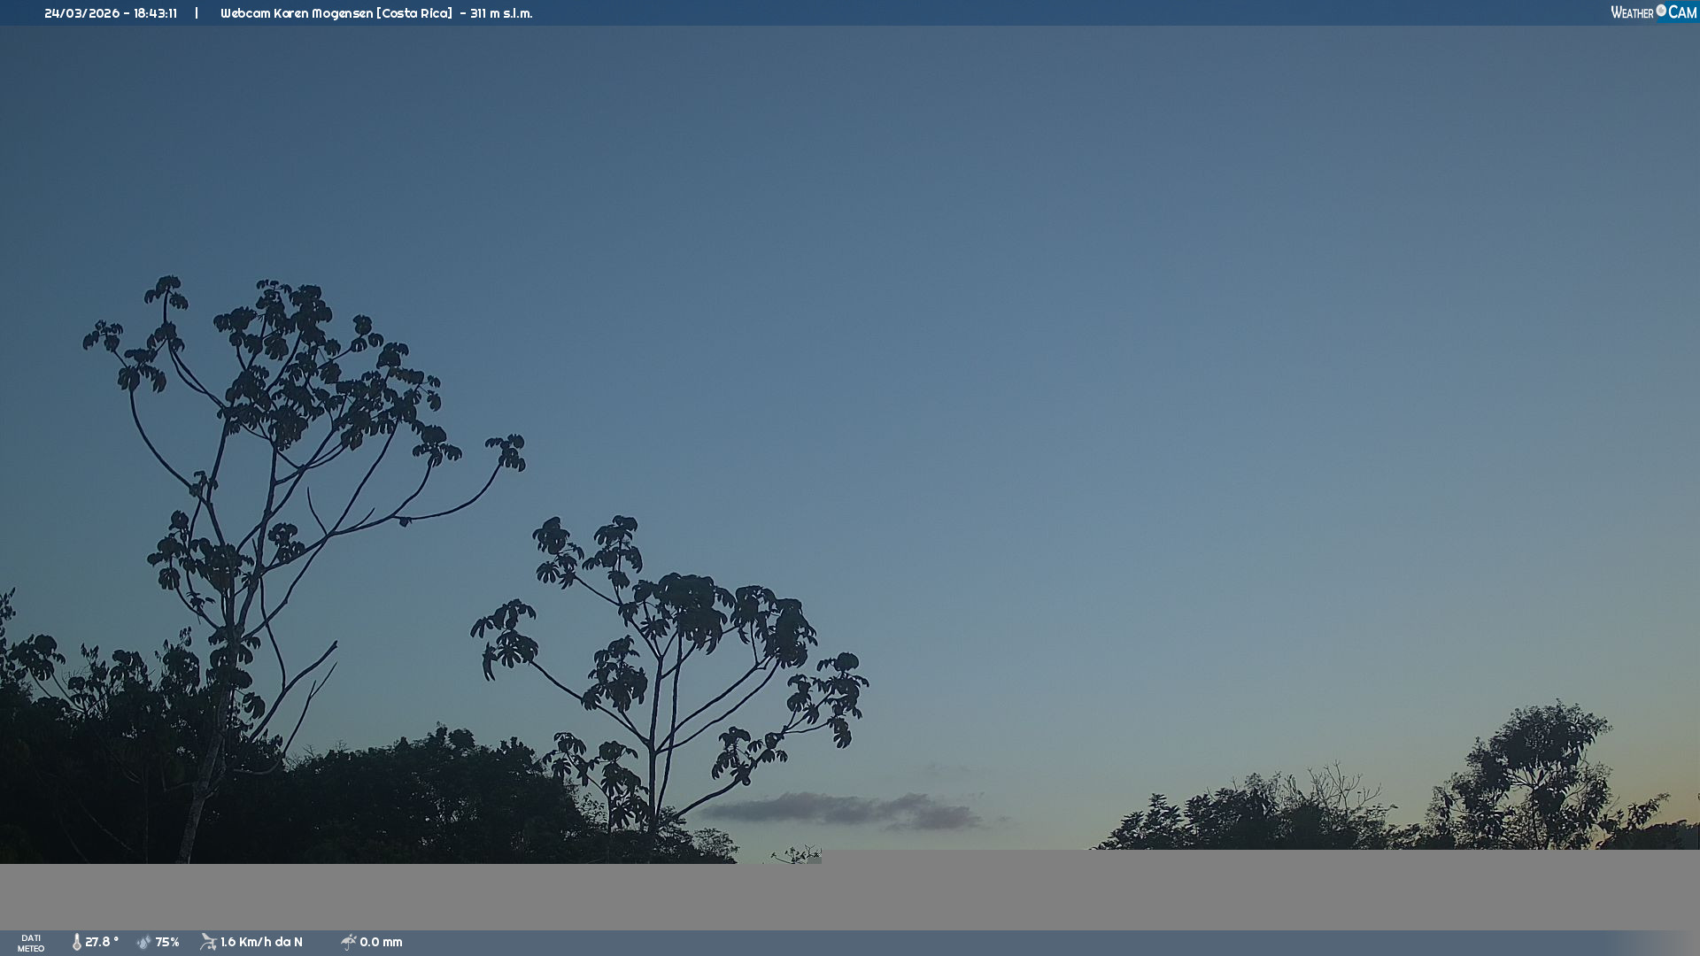
Task: Click the vertical separator after the timestamp
Action: point(197,13)
